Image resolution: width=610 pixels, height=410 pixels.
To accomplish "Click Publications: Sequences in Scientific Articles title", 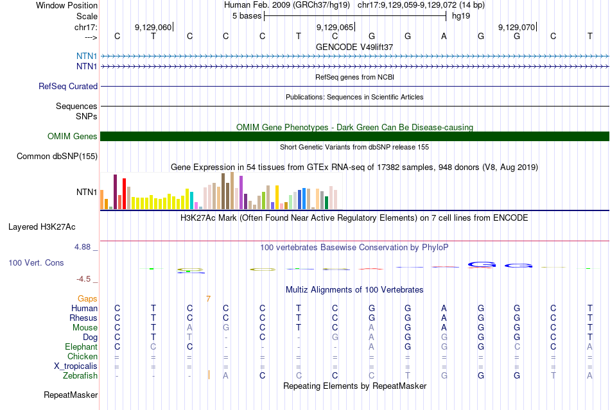I will pos(354,97).
